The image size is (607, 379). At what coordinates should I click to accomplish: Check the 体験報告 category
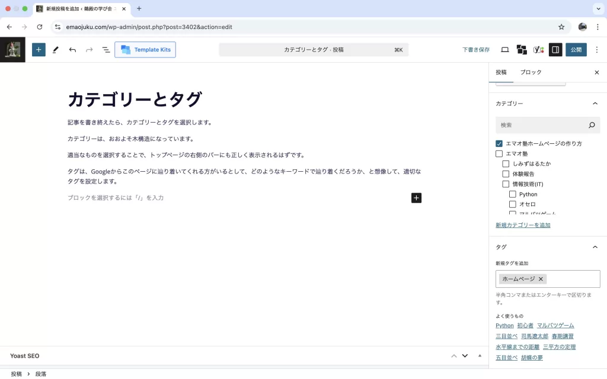pos(506,174)
